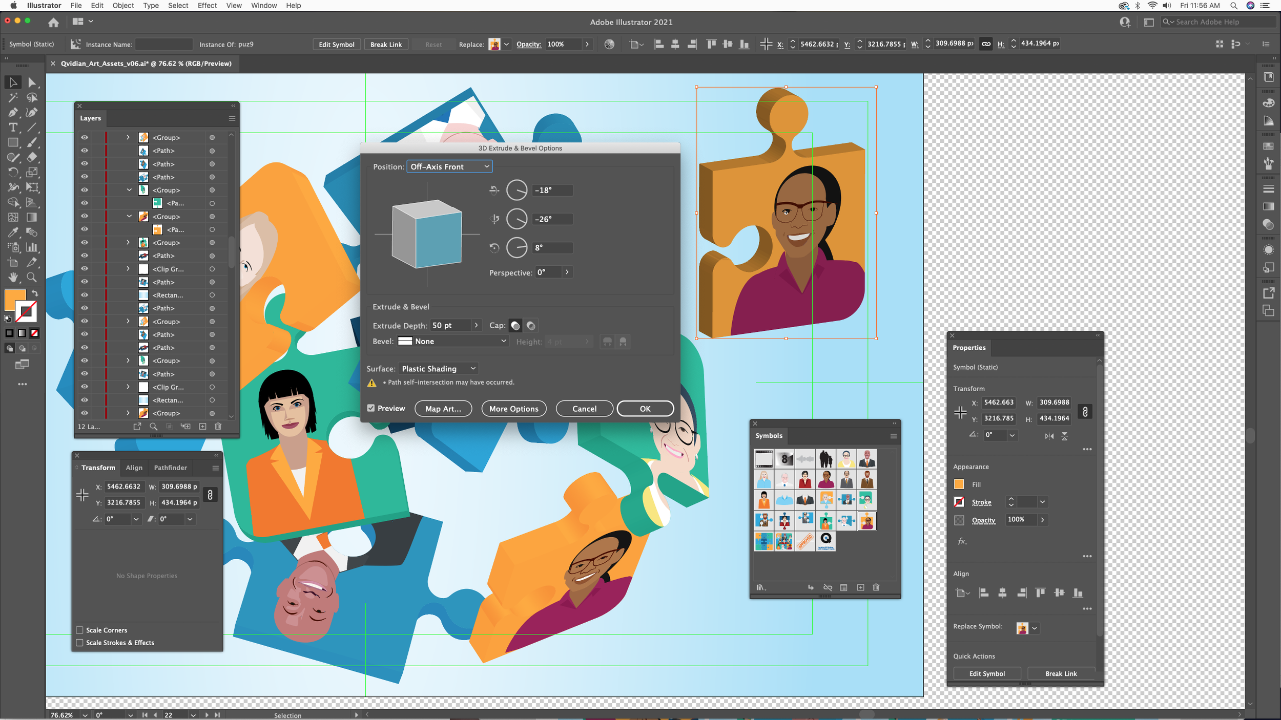Screen dimensions: 1281x720
Task: Click Break Link to Symbol icon in Symbols panel
Action: click(x=827, y=587)
